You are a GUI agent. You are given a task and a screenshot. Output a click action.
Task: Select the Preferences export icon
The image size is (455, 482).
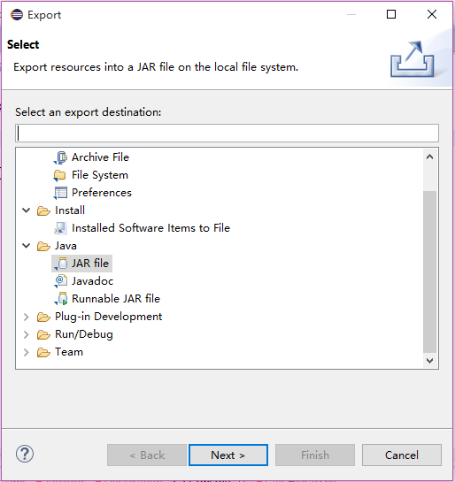click(x=60, y=193)
